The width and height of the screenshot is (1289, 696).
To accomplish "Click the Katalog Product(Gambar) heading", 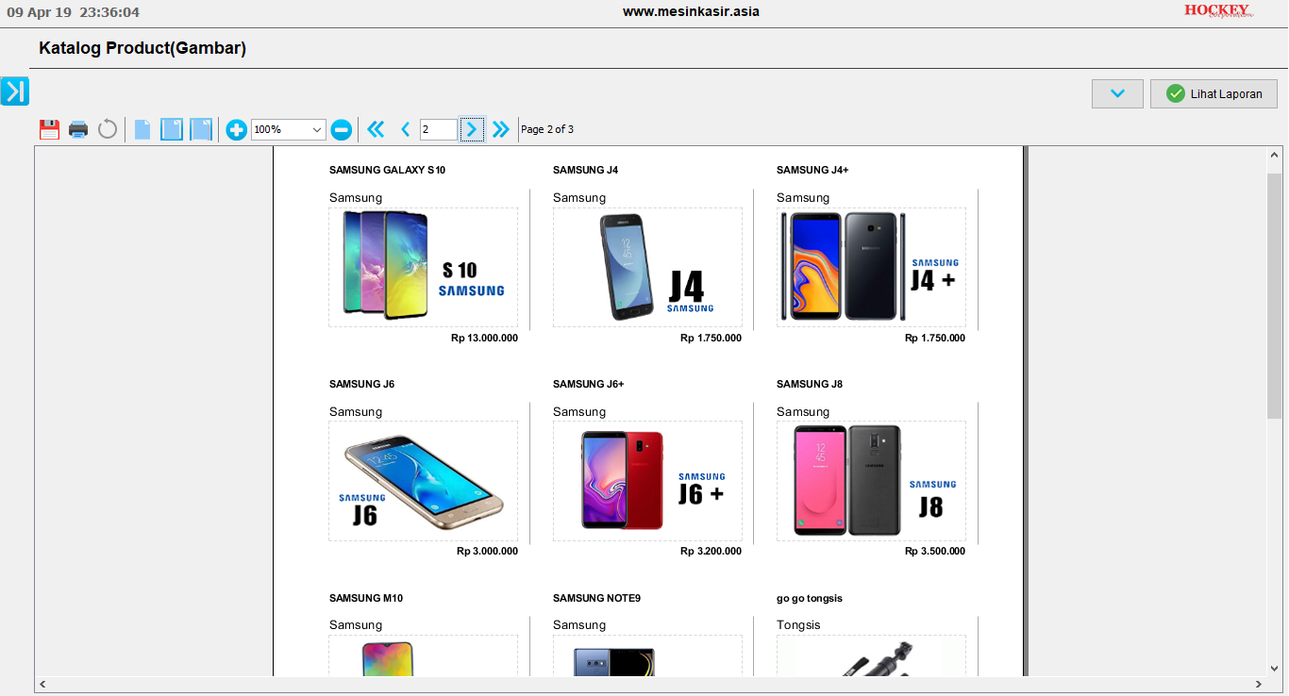I will coord(142,48).
